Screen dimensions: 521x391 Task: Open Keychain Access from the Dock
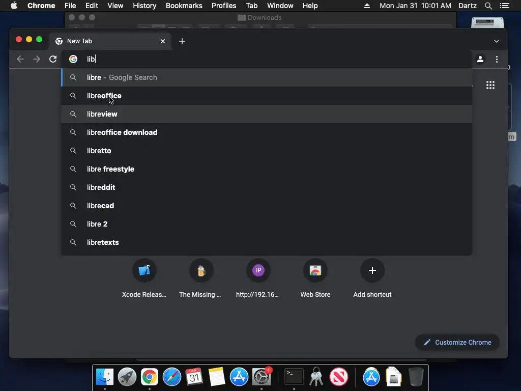[316, 377]
